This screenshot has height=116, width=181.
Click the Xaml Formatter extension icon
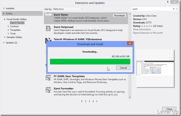tap(48, 90)
